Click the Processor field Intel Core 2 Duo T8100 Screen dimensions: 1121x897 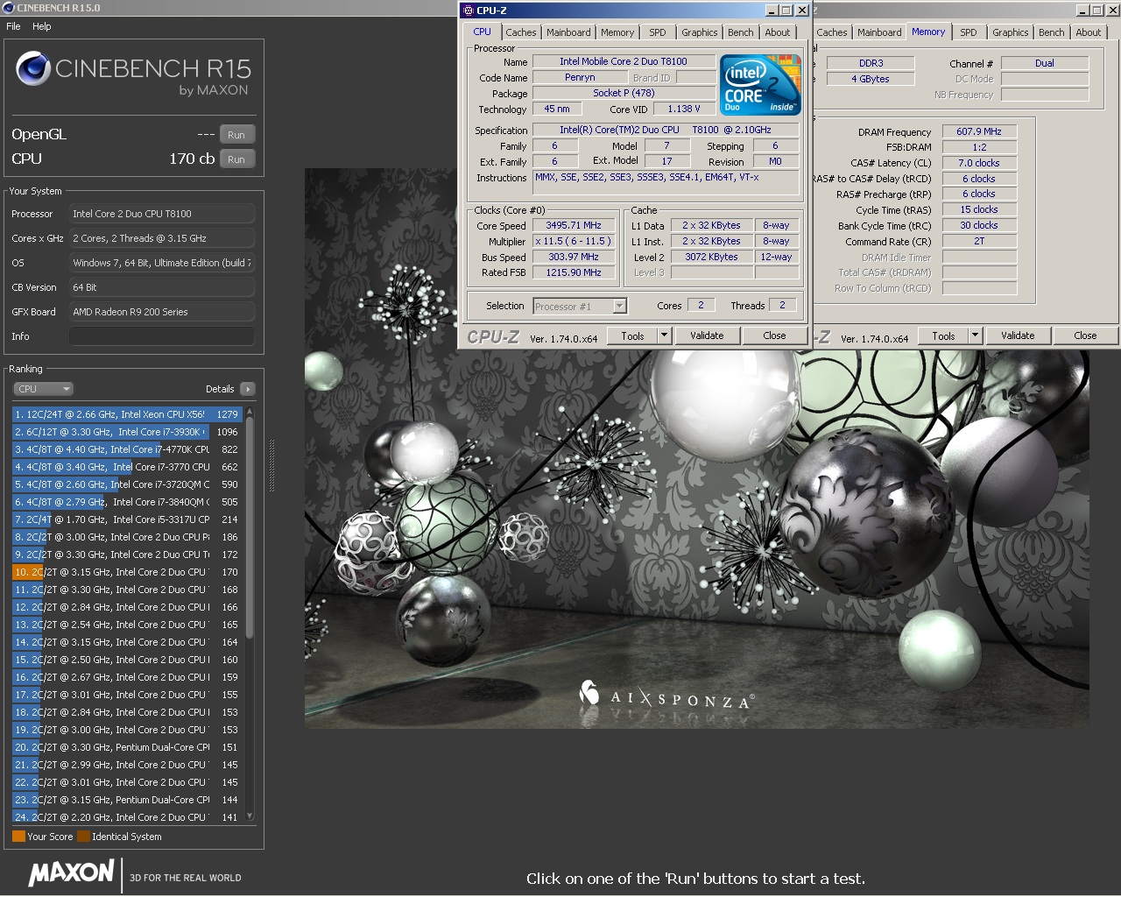point(162,214)
